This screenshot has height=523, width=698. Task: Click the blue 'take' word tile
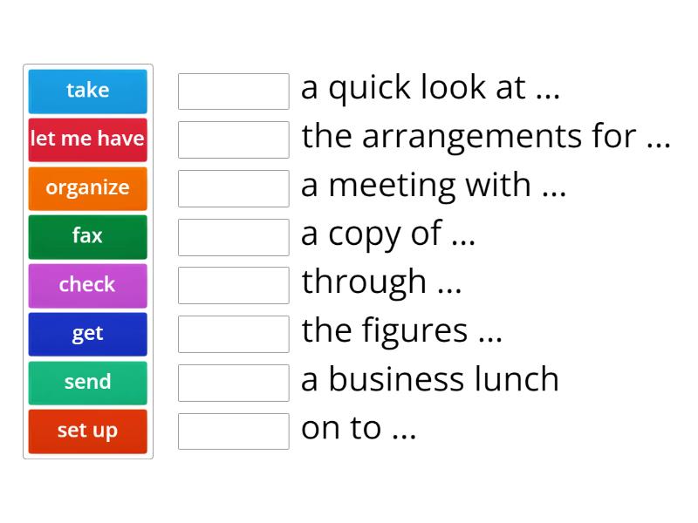pos(87,90)
